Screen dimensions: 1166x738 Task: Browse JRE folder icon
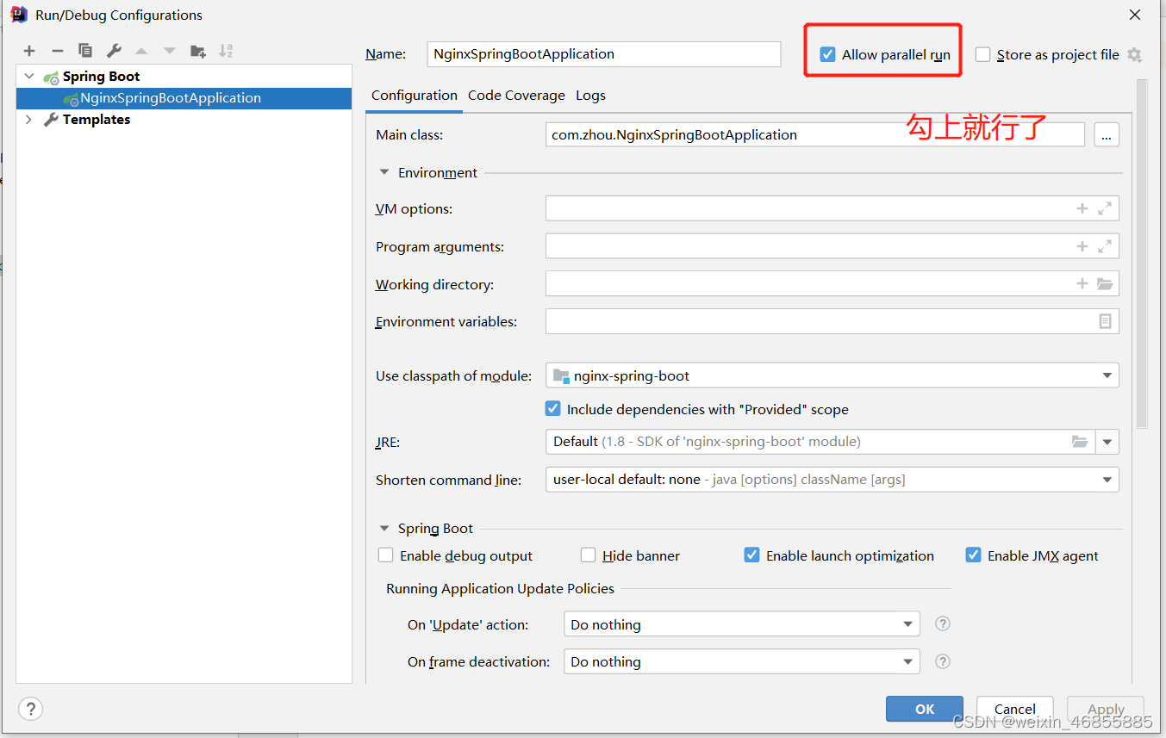coord(1080,442)
